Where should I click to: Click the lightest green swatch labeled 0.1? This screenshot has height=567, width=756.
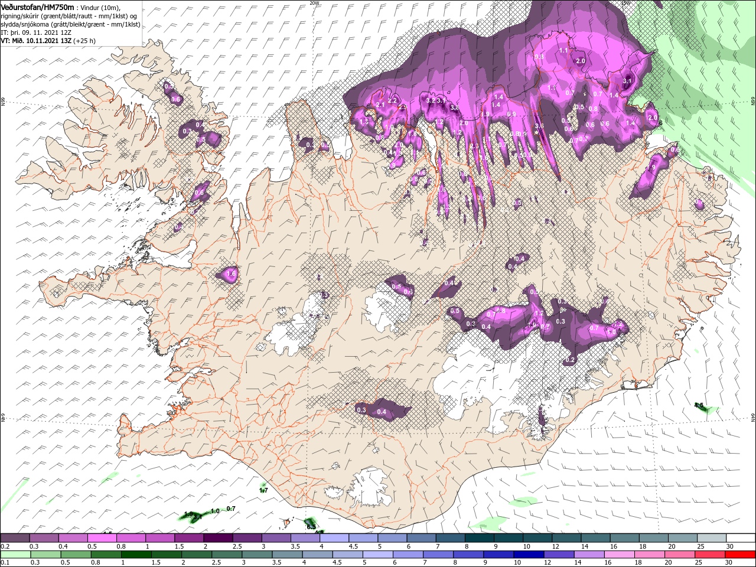15,555
